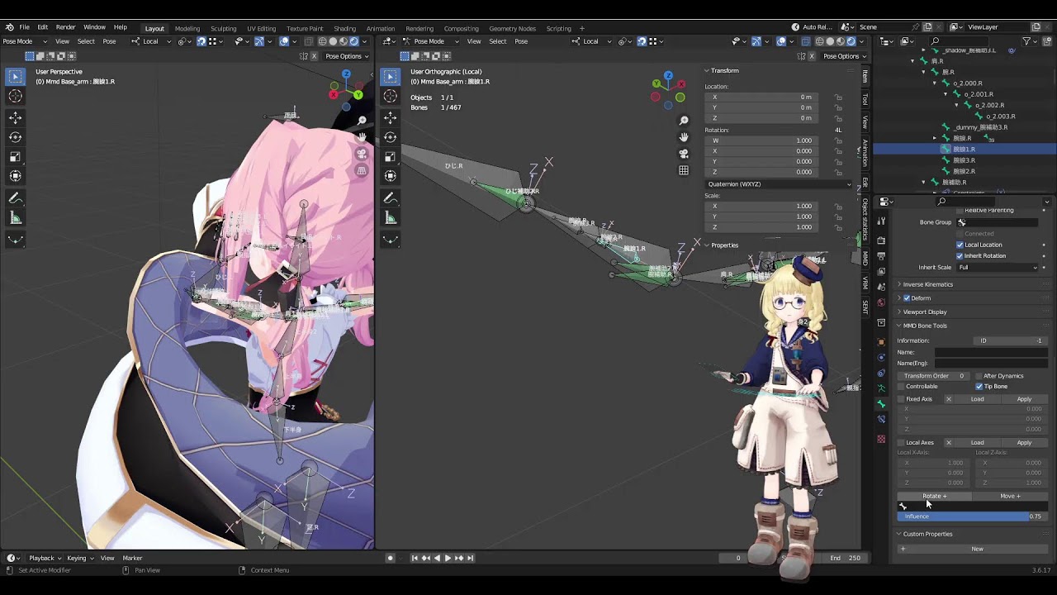The image size is (1057, 595).
Task: Open the Item sidebar tab
Action: point(865,76)
